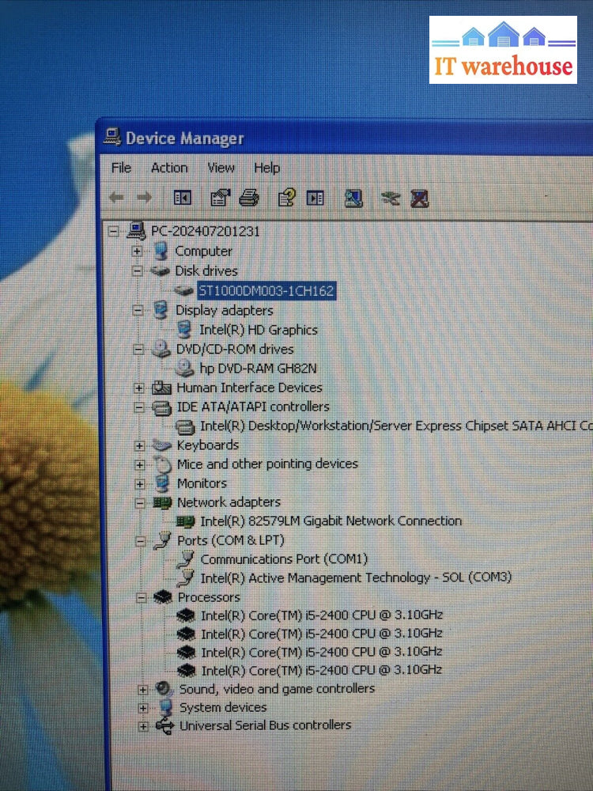The image size is (593, 791).
Task: Click the ST1000DM003-1CH162 drive icon
Action: [x=183, y=290]
